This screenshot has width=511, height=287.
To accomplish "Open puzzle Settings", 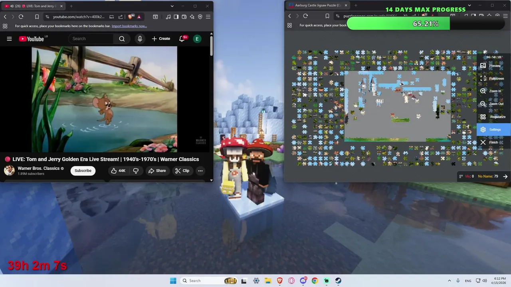I will (494, 130).
